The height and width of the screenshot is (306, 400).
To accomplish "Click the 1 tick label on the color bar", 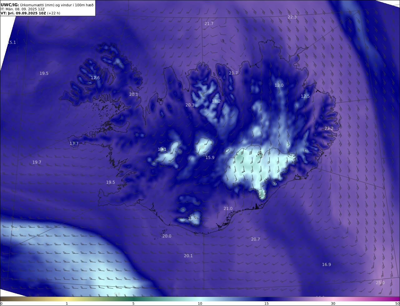I will (67, 303).
